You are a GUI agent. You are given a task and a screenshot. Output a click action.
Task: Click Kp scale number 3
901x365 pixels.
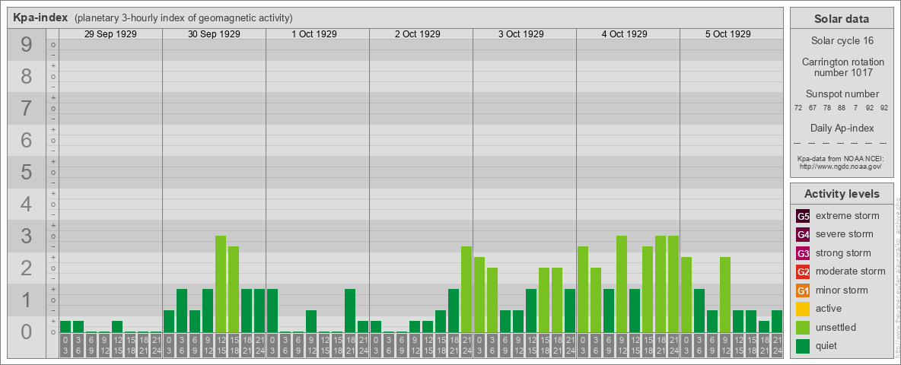point(27,236)
